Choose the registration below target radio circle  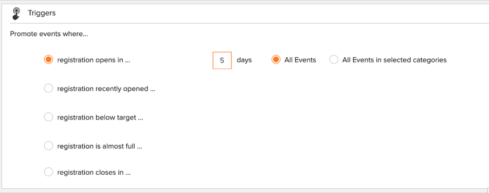tap(48, 117)
